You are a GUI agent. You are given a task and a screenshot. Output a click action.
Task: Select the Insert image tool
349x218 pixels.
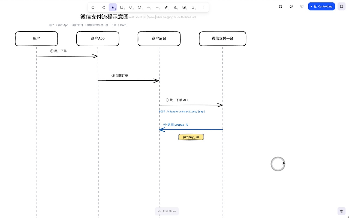[184, 7]
